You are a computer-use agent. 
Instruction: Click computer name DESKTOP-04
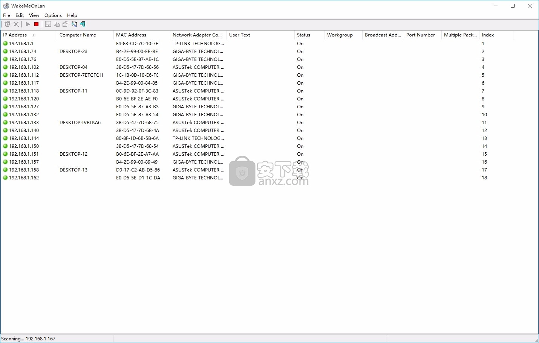(x=73, y=67)
